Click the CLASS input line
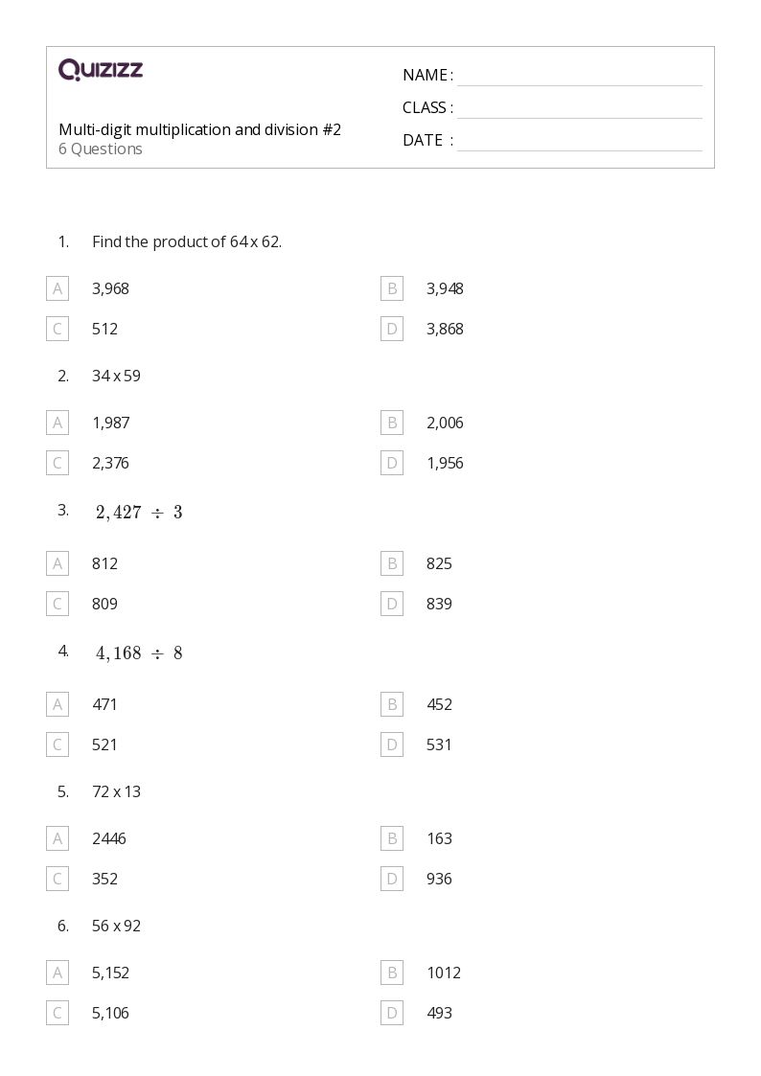 579,108
